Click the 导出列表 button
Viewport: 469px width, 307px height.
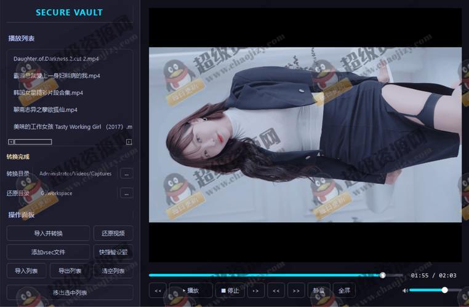70,271
